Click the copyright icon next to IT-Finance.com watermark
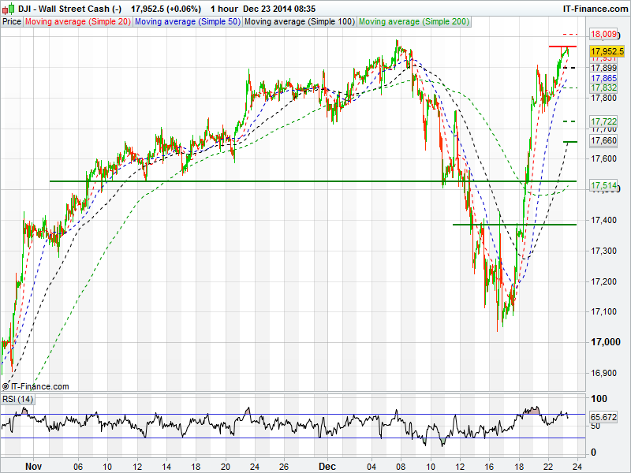Viewport: 631px width, 473px height. [6, 386]
